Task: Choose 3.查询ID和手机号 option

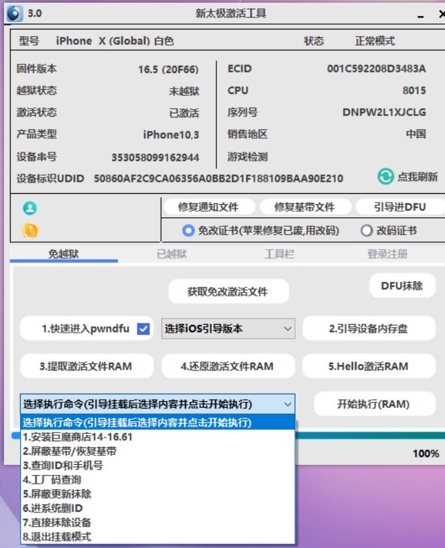Action: tap(158, 465)
